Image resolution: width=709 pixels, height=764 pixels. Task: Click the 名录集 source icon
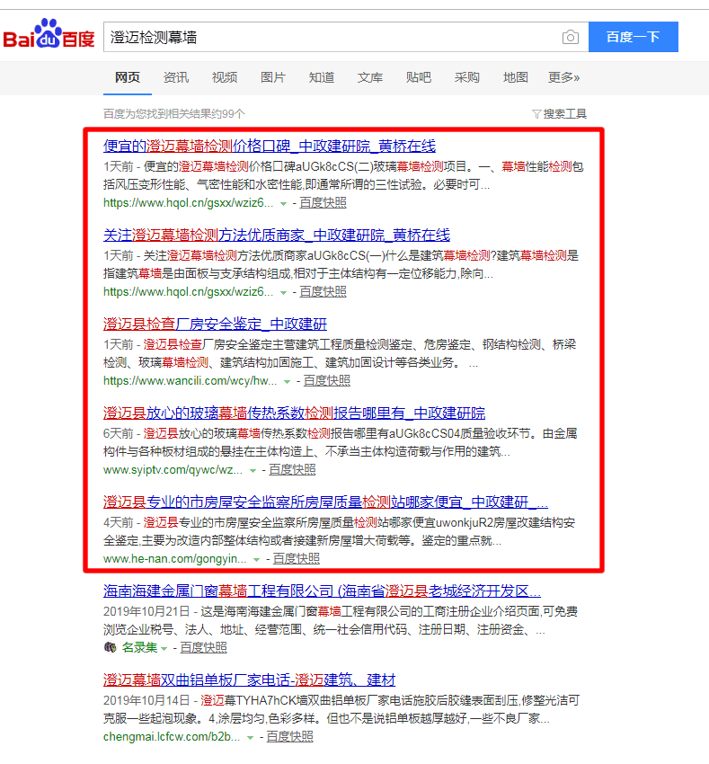pos(111,647)
